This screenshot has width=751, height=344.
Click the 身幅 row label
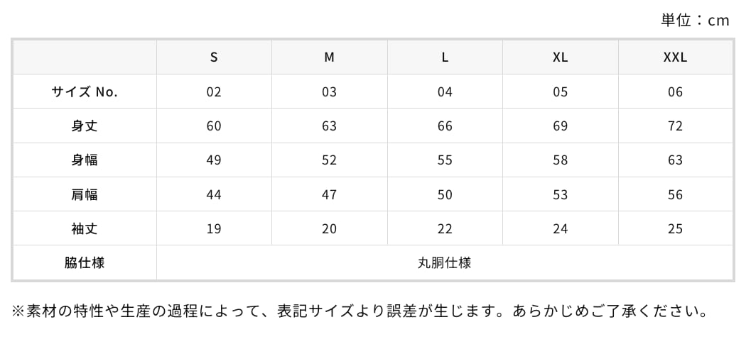pyautogui.click(x=85, y=160)
